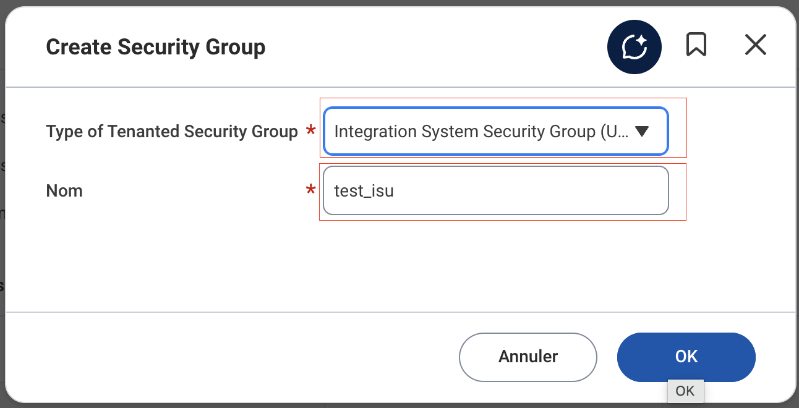Open the Integration System Security Group combo box
The image size is (799, 408).
pyautogui.click(x=495, y=131)
